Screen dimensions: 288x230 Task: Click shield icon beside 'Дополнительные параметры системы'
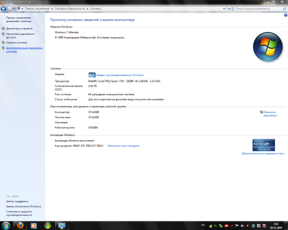coord(3,48)
